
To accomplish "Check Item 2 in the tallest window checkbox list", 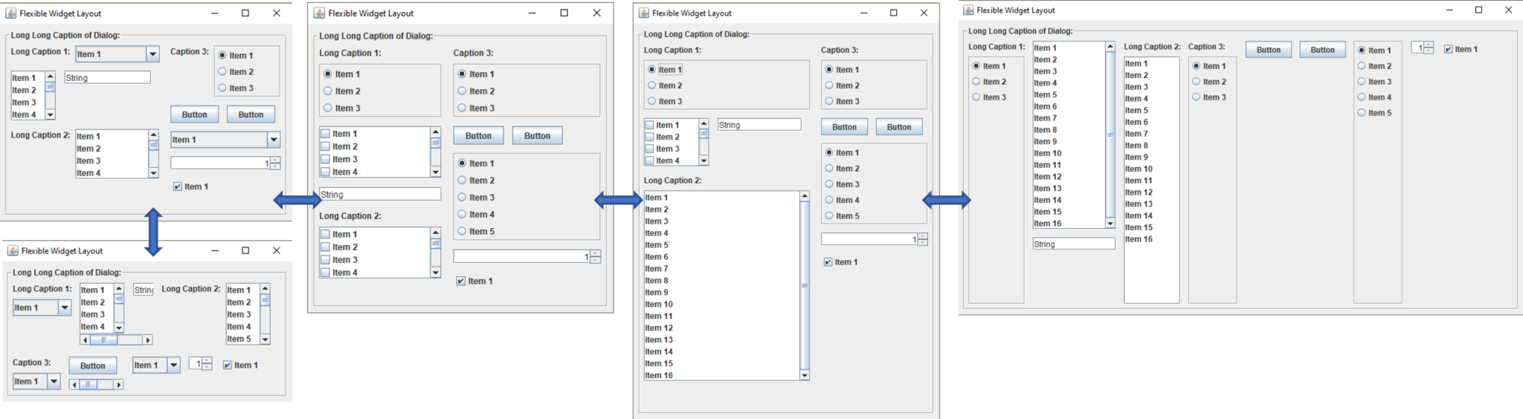I will pyautogui.click(x=650, y=137).
